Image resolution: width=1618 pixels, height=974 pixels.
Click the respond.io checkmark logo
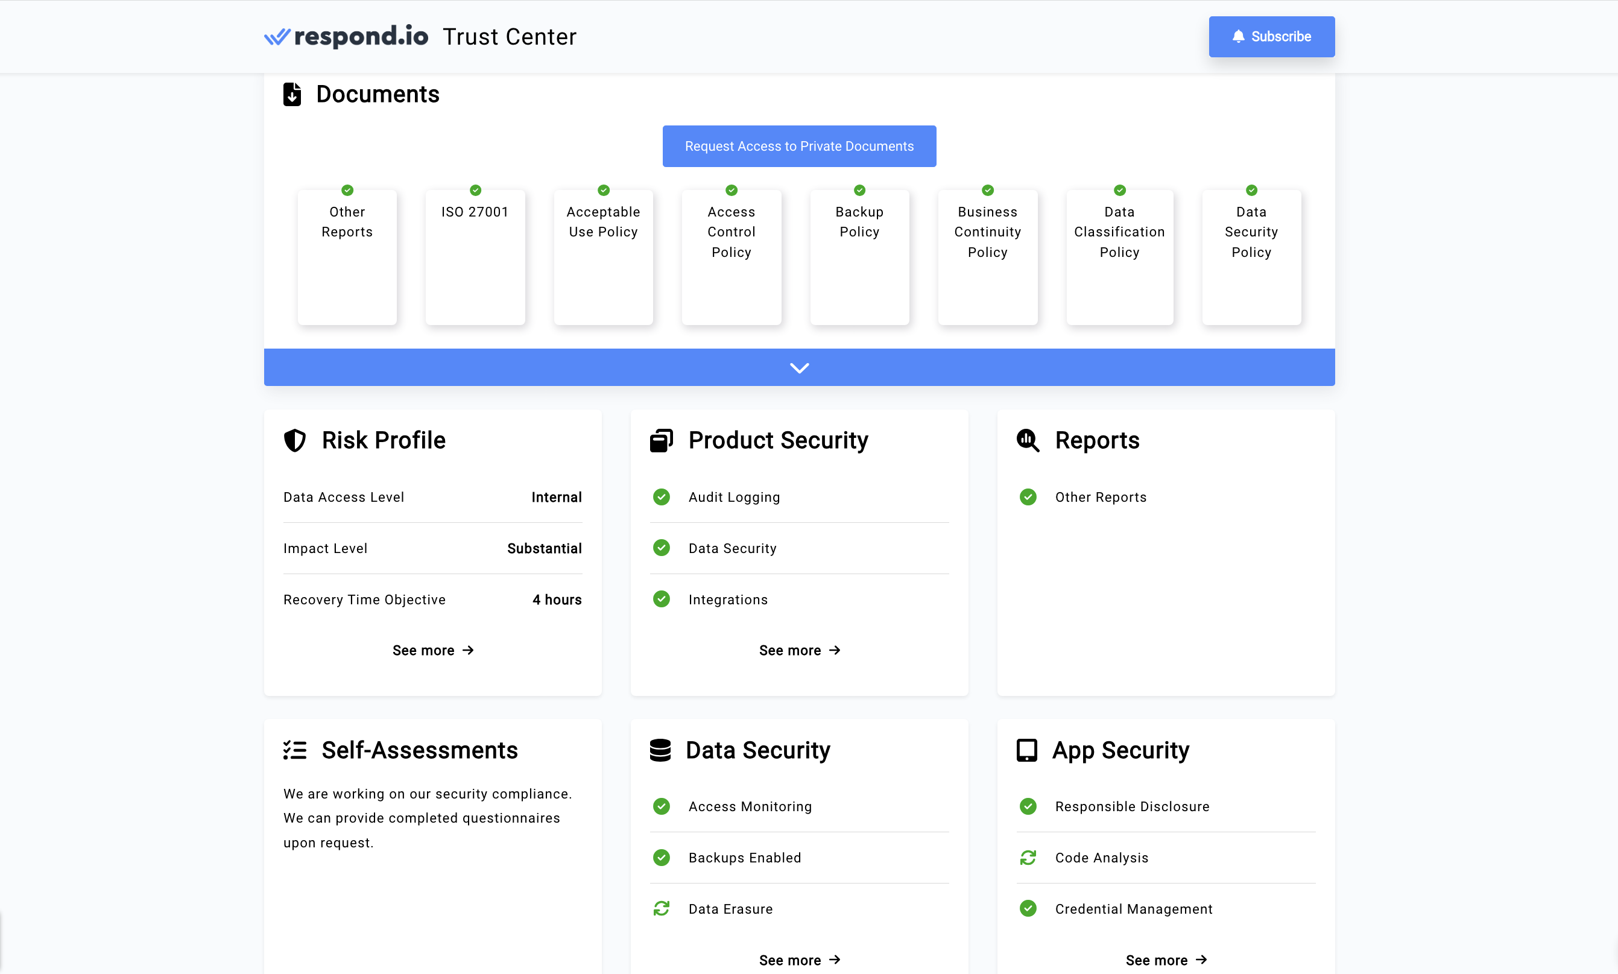click(x=277, y=37)
